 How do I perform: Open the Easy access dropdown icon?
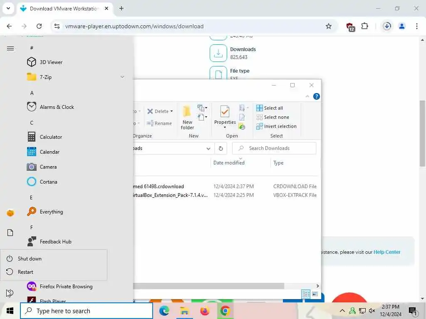202,117
